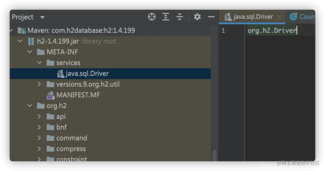The width and height of the screenshot is (325, 171).
Task: Expand the command package
Action: coord(39,138)
